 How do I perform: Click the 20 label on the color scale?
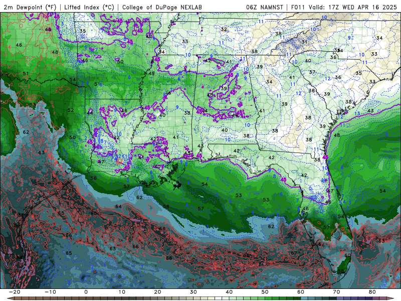(157, 292)
